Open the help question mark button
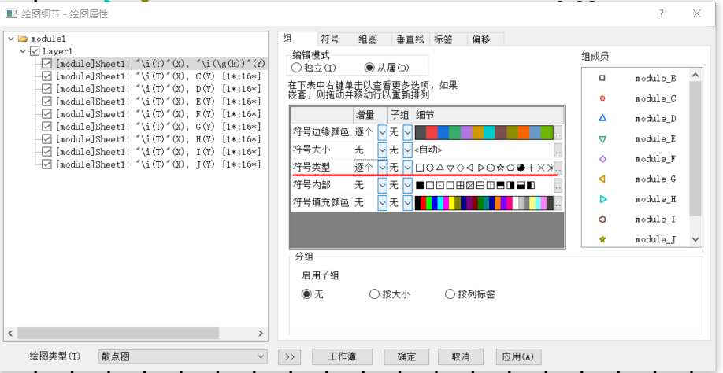Image resolution: width=723 pixels, height=373 pixels. point(662,14)
